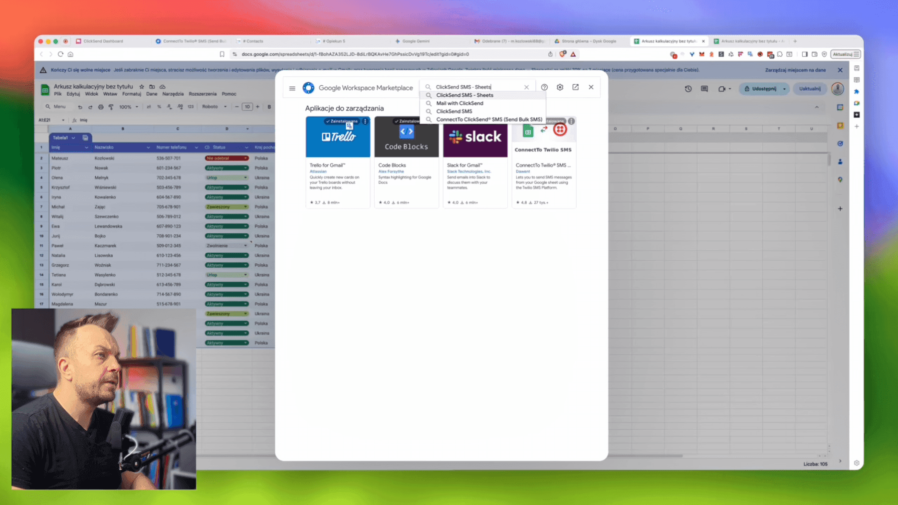
Task: Clear the Marketplace search field
Action: pos(526,87)
